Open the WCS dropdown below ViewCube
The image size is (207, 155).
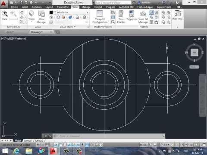click(x=194, y=67)
